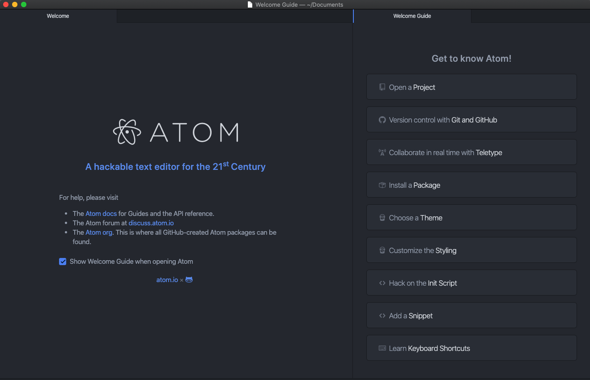Open the atom.io link
Viewport: 590px width, 380px height.
point(167,279)
